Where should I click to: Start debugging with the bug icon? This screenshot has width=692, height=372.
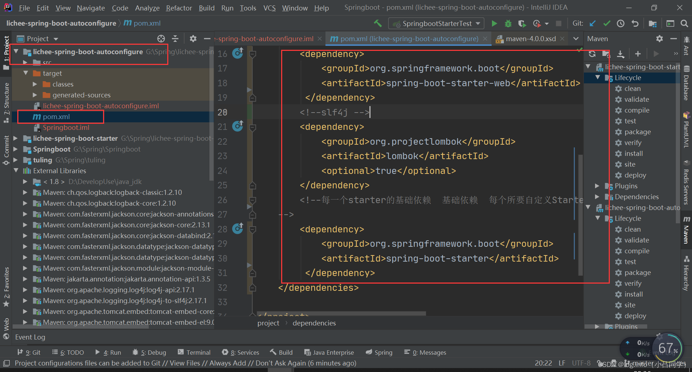click(x=508, y=23)
